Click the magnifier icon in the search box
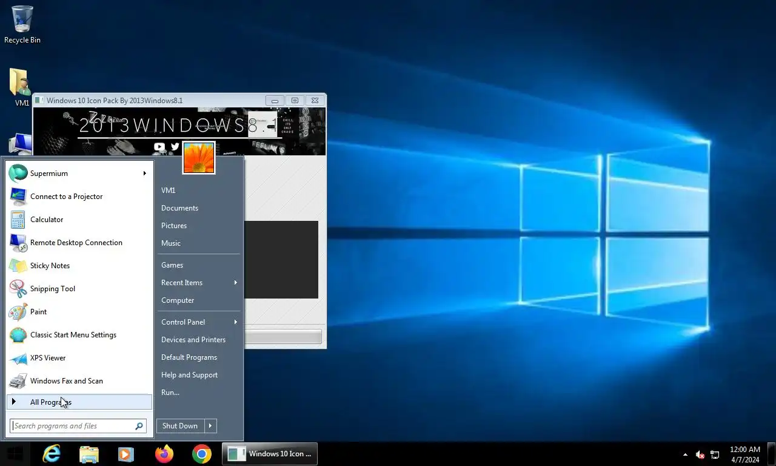The width and height of the screenshot is (776, 466). (139, 426)
